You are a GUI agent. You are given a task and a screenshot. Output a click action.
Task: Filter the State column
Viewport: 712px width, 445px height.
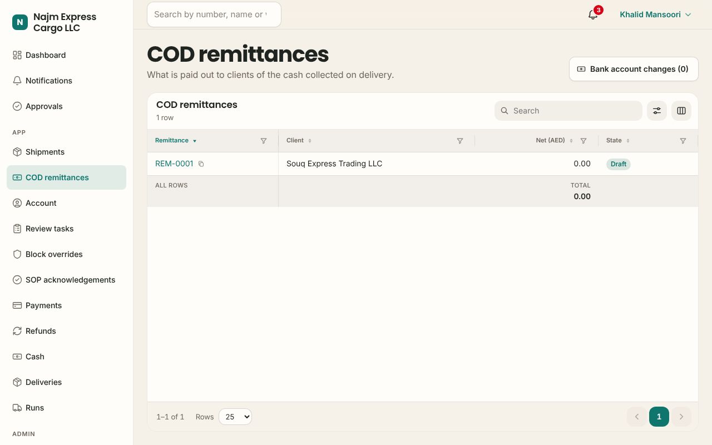[683, 141]
